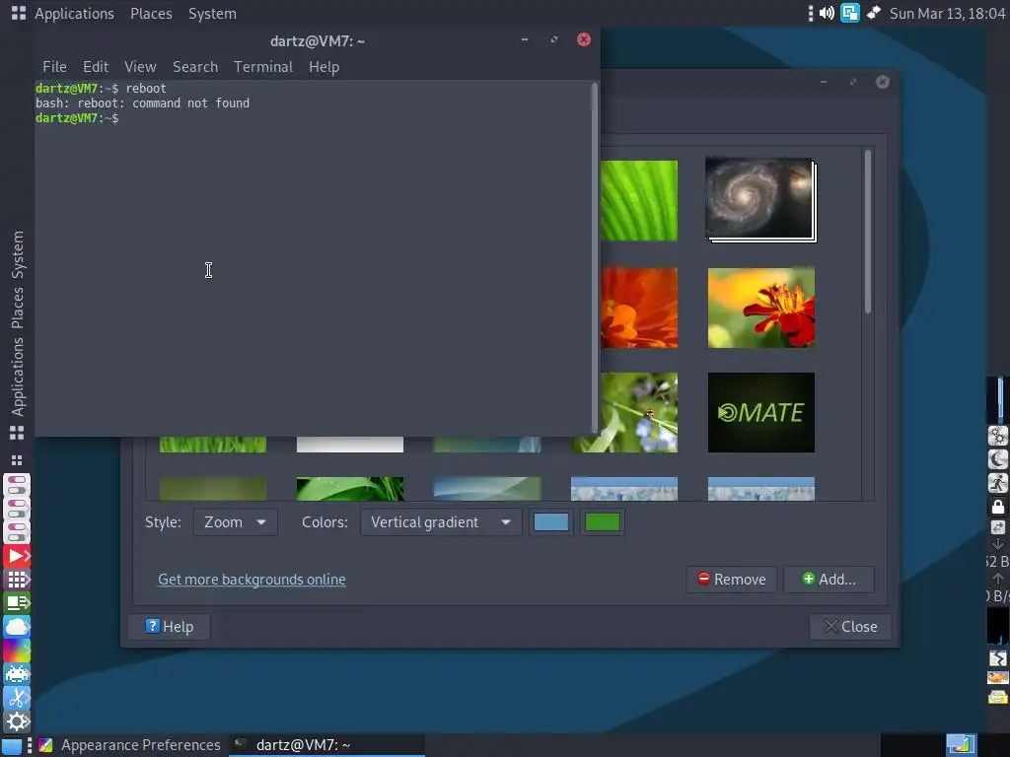1010x757 pixels.
Task: Open the Search menu in the terminal
Action: 195,67
